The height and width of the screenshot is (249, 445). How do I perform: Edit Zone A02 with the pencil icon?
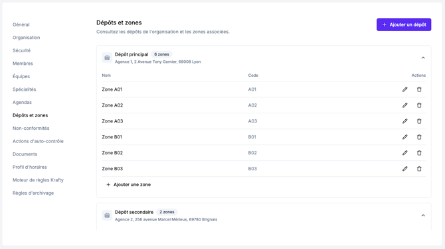pyautogui.click(x=405, y=105)
